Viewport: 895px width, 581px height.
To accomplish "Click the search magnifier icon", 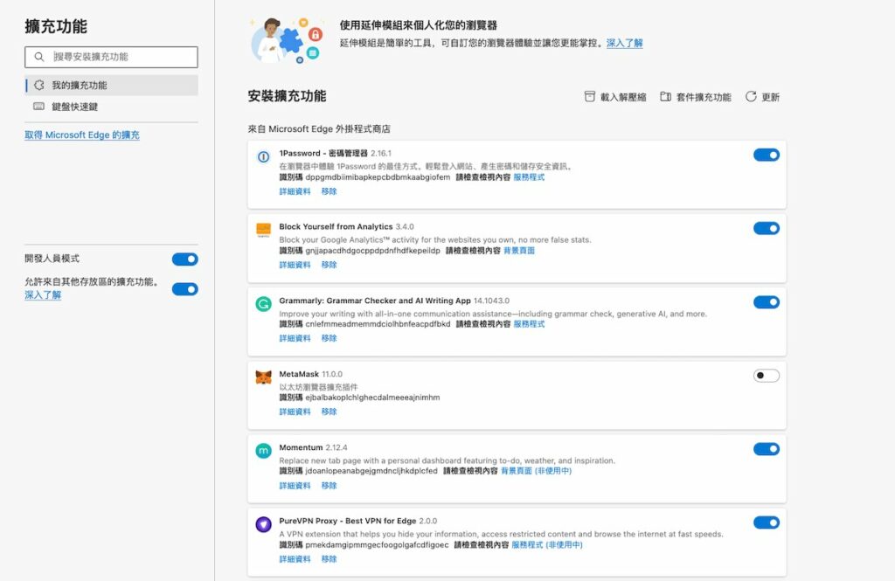I will pyautogui.click(x=38, y=57).
